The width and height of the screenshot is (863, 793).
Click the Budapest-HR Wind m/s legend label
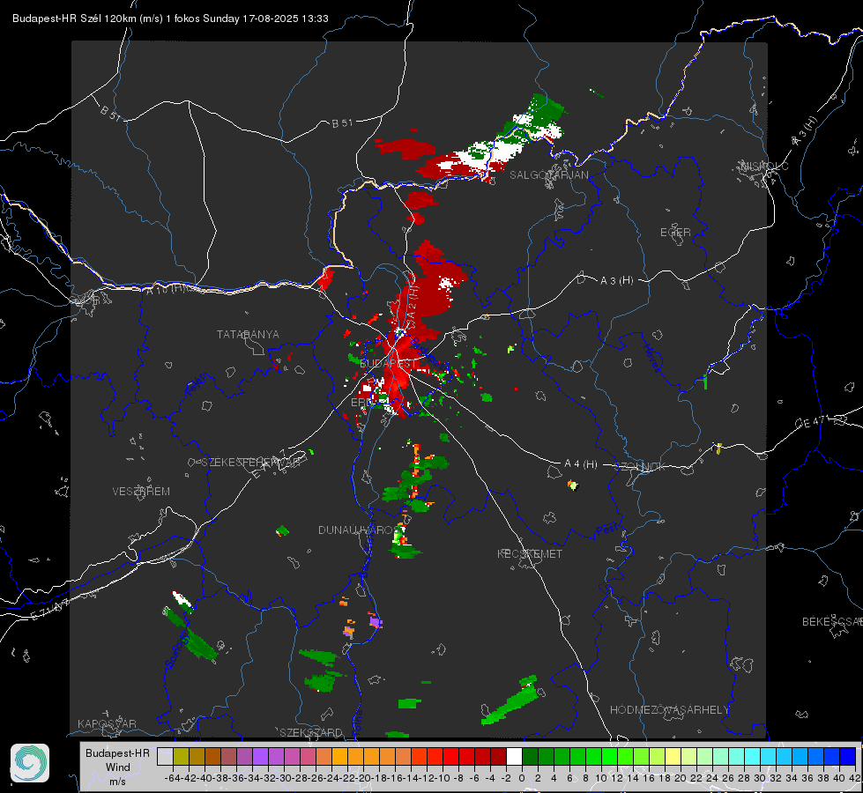click(x=117, y=767)
